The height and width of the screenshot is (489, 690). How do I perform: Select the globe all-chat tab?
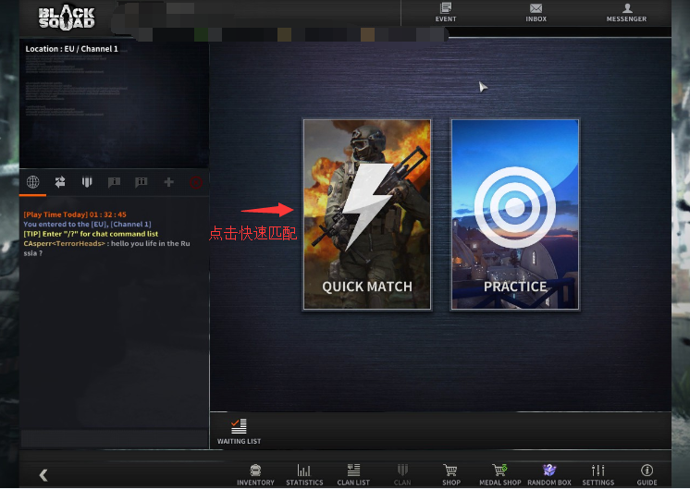coord(33,181)
